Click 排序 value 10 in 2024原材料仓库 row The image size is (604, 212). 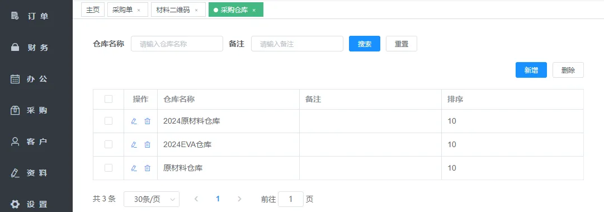coord(452,121)
